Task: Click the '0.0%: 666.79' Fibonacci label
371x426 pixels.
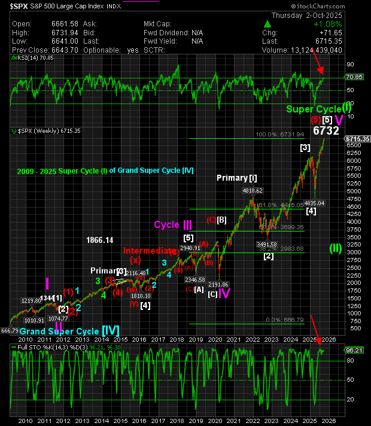Action: (x=285, y=320)
